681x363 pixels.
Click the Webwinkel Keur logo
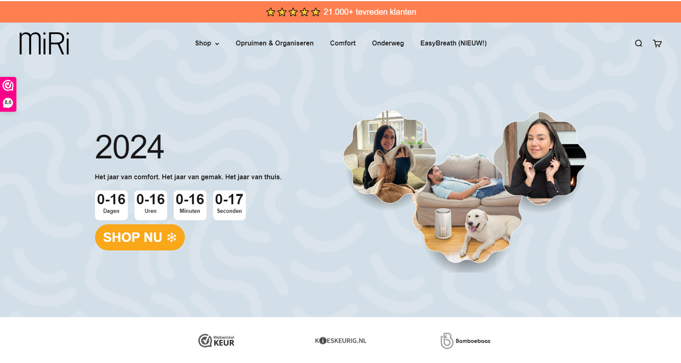(x=216, y=340)
